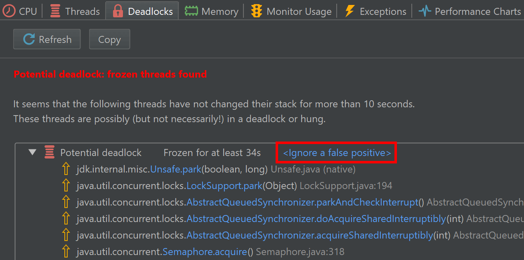
Task: Open the Semaphore.acquire method link
Action: 205,252
